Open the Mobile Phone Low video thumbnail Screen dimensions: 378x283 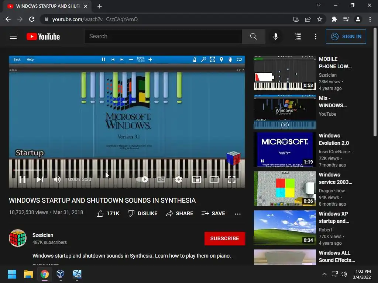click(x=285, y=73)
